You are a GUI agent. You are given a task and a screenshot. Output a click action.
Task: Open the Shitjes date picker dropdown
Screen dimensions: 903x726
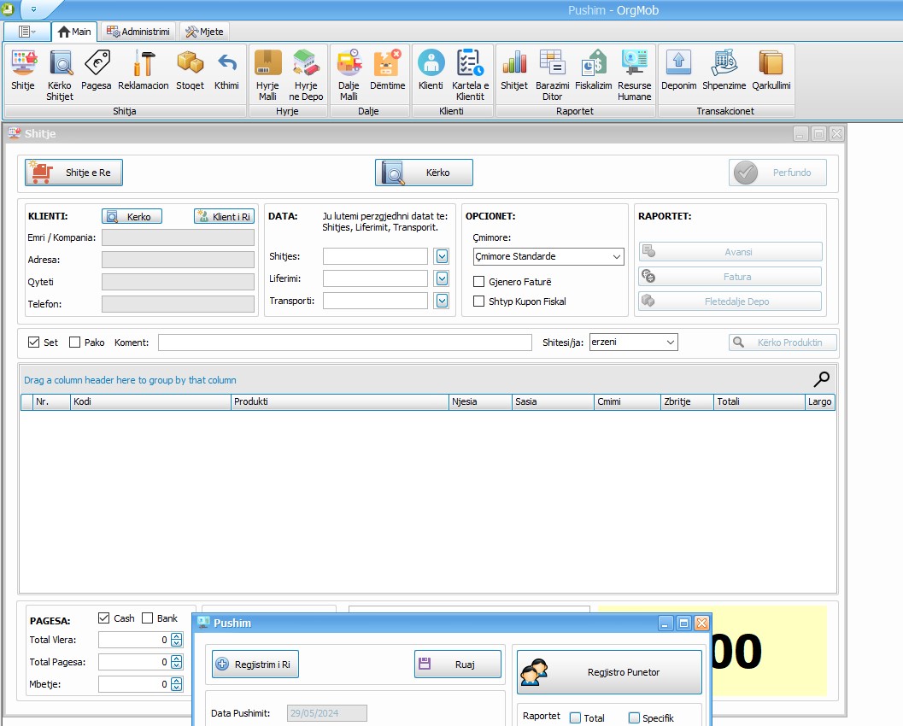[442, 256]
